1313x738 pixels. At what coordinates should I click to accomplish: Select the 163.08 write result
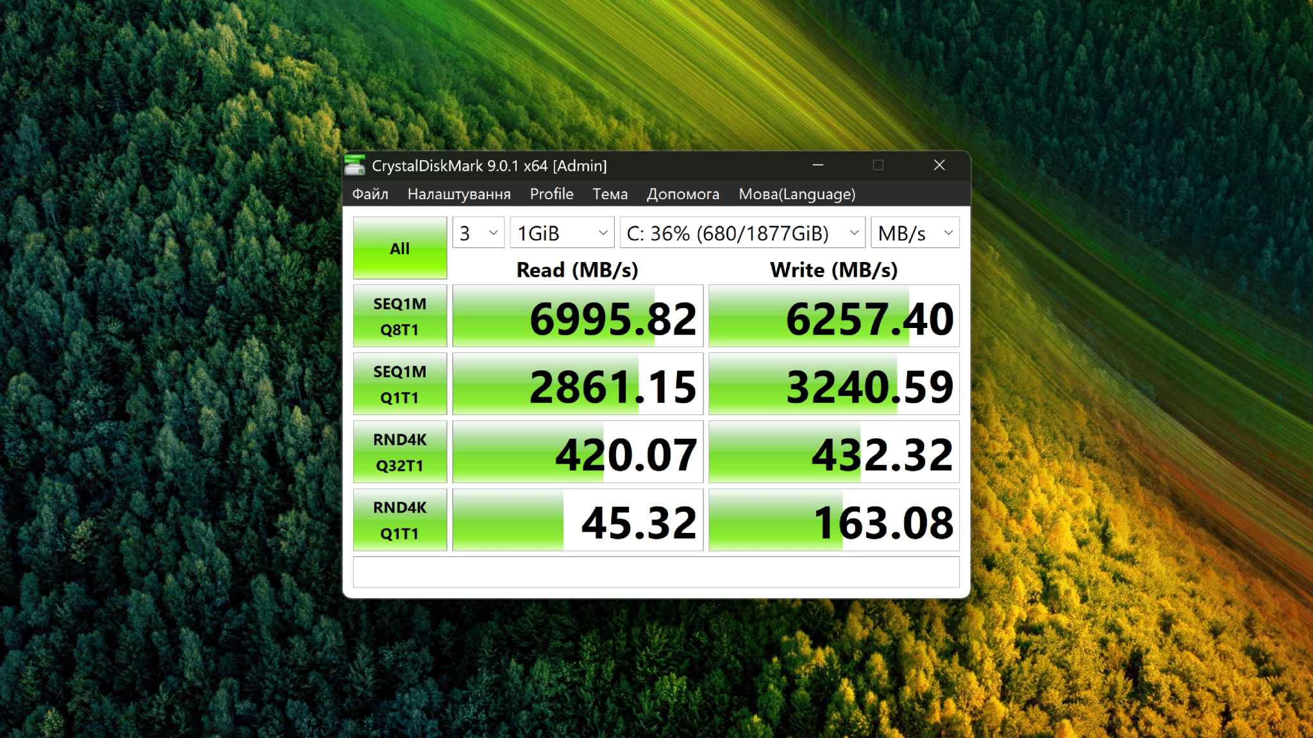pos(834,520)
